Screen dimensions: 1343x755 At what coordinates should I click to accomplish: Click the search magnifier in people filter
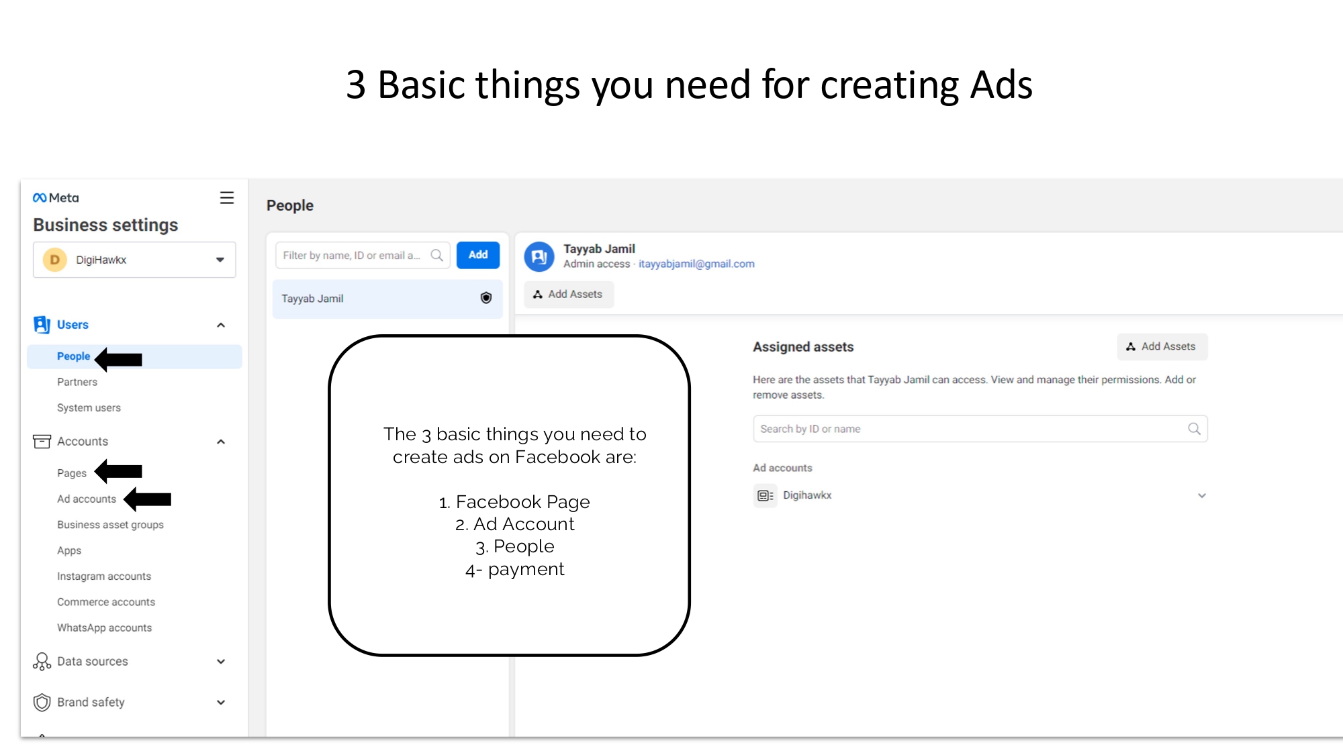tap(437, 255)
